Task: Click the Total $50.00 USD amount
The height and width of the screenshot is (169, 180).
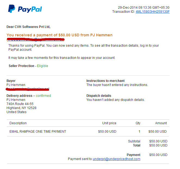Action: (x=158, y=145)
